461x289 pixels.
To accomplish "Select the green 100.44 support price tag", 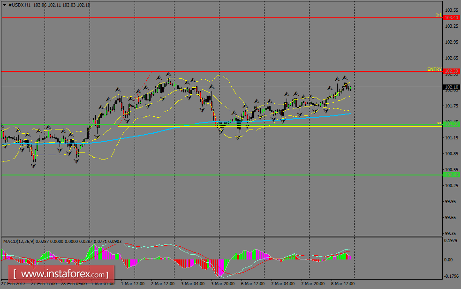I will (452, 175).
